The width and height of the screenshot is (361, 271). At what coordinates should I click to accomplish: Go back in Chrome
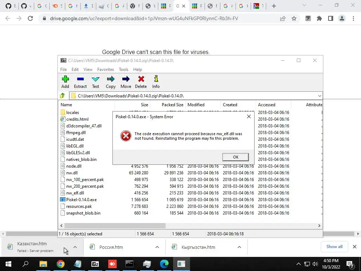pos(8,18)
